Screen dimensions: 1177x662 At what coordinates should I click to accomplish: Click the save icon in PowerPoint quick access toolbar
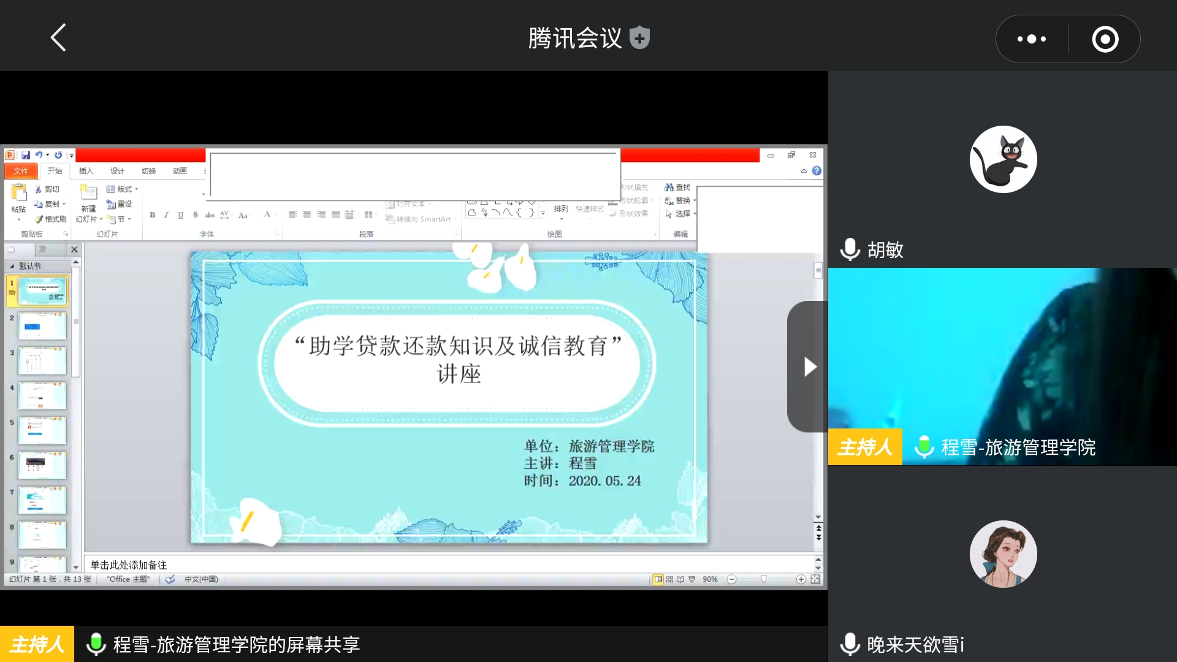26,155
